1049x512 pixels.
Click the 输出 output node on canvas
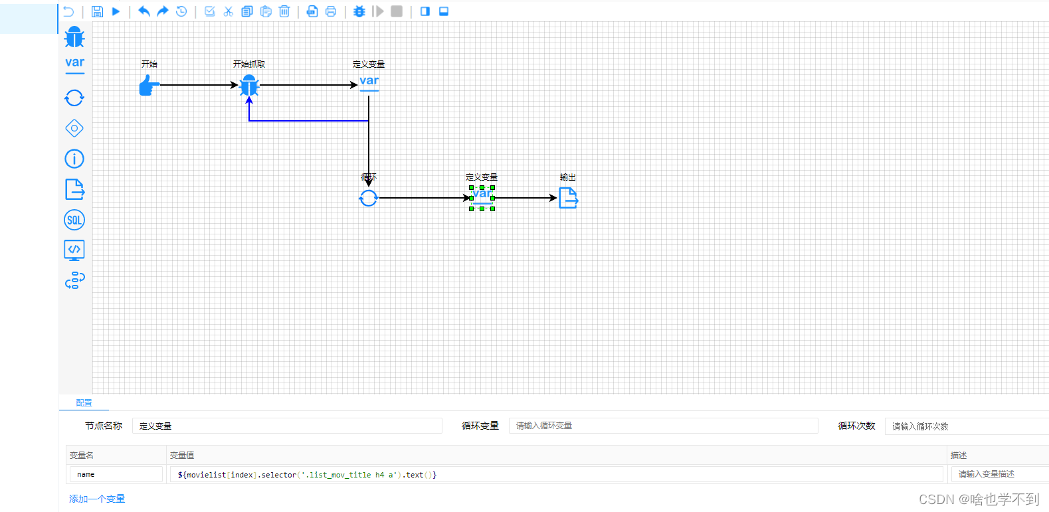click(568, 198)
